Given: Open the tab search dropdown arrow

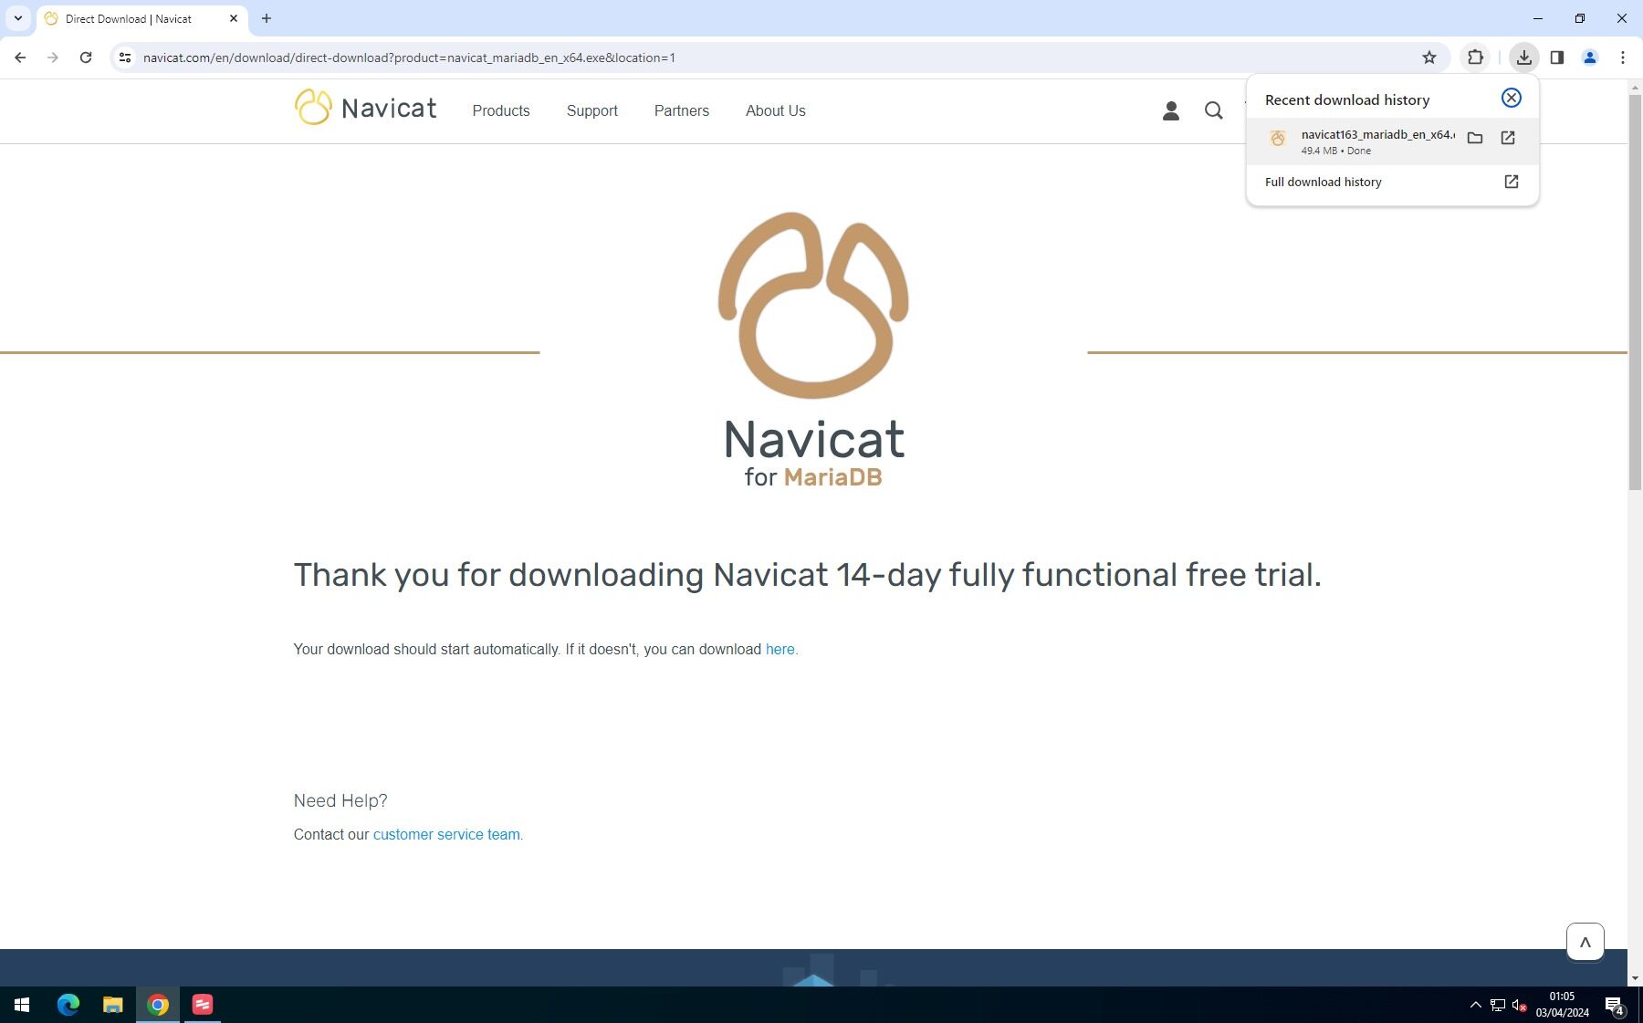Looking at the screenshot, I should (17, 18).
